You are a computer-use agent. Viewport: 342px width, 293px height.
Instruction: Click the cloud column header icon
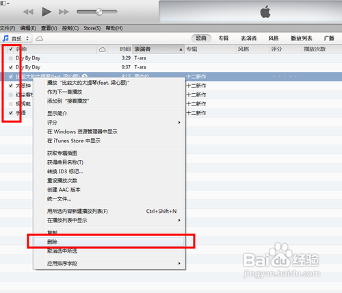pyautogui.click(x=103, y=49)
